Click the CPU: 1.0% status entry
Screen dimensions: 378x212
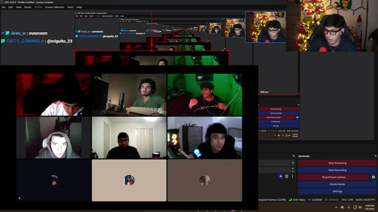(347, 200)
